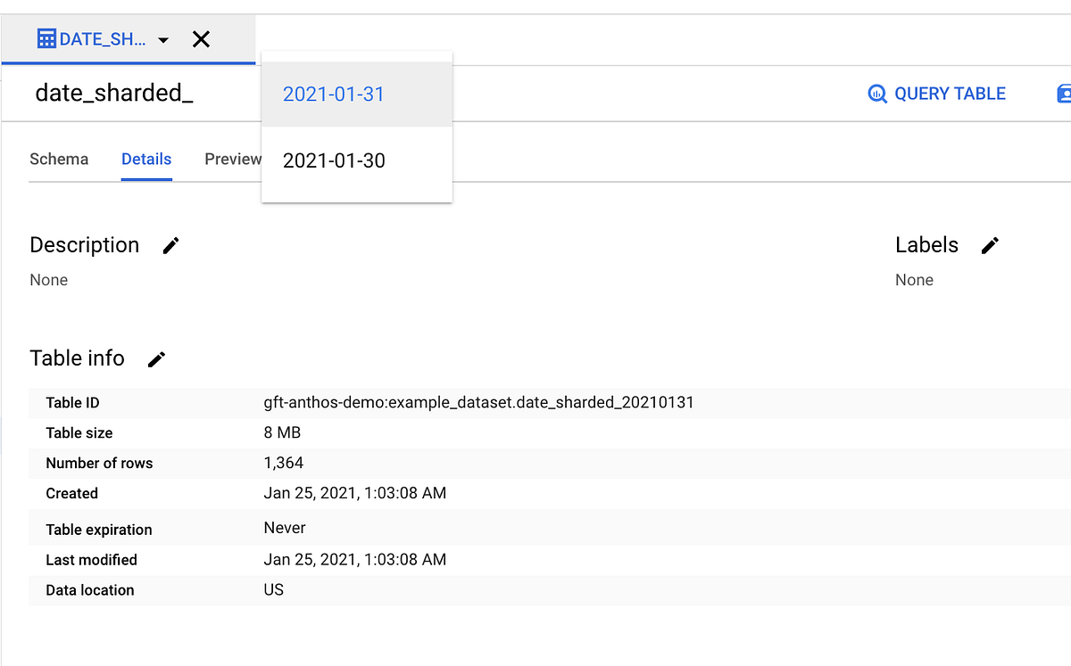Image resolution: width=1071 pixels, height=666 pixels.
Task: Click the partially visible copy icon at far right
Action: coord(1063,93)
